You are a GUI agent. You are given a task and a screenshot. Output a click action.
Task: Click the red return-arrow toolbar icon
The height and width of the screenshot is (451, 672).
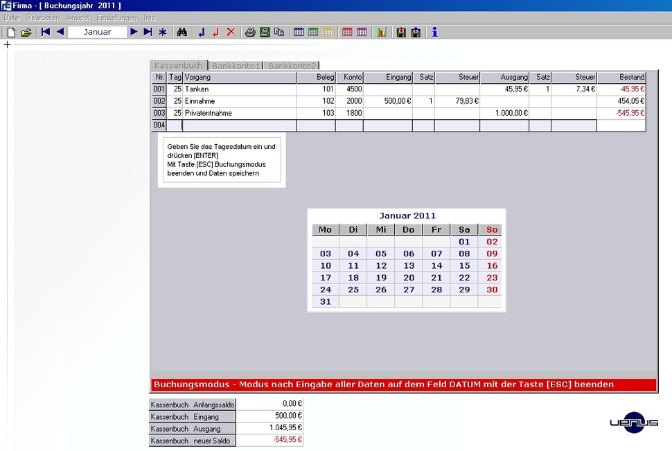coord(216,32)
